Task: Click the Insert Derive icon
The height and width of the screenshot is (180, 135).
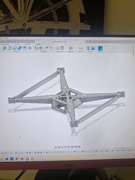Action: point(89,48)
